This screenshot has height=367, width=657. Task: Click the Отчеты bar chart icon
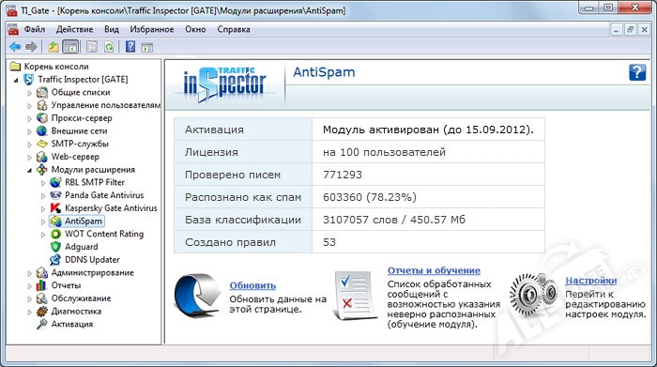(42, 285)
